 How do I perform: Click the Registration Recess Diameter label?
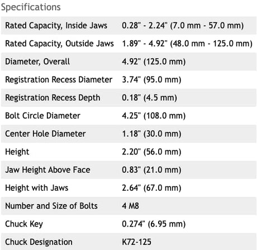[59, 80]
